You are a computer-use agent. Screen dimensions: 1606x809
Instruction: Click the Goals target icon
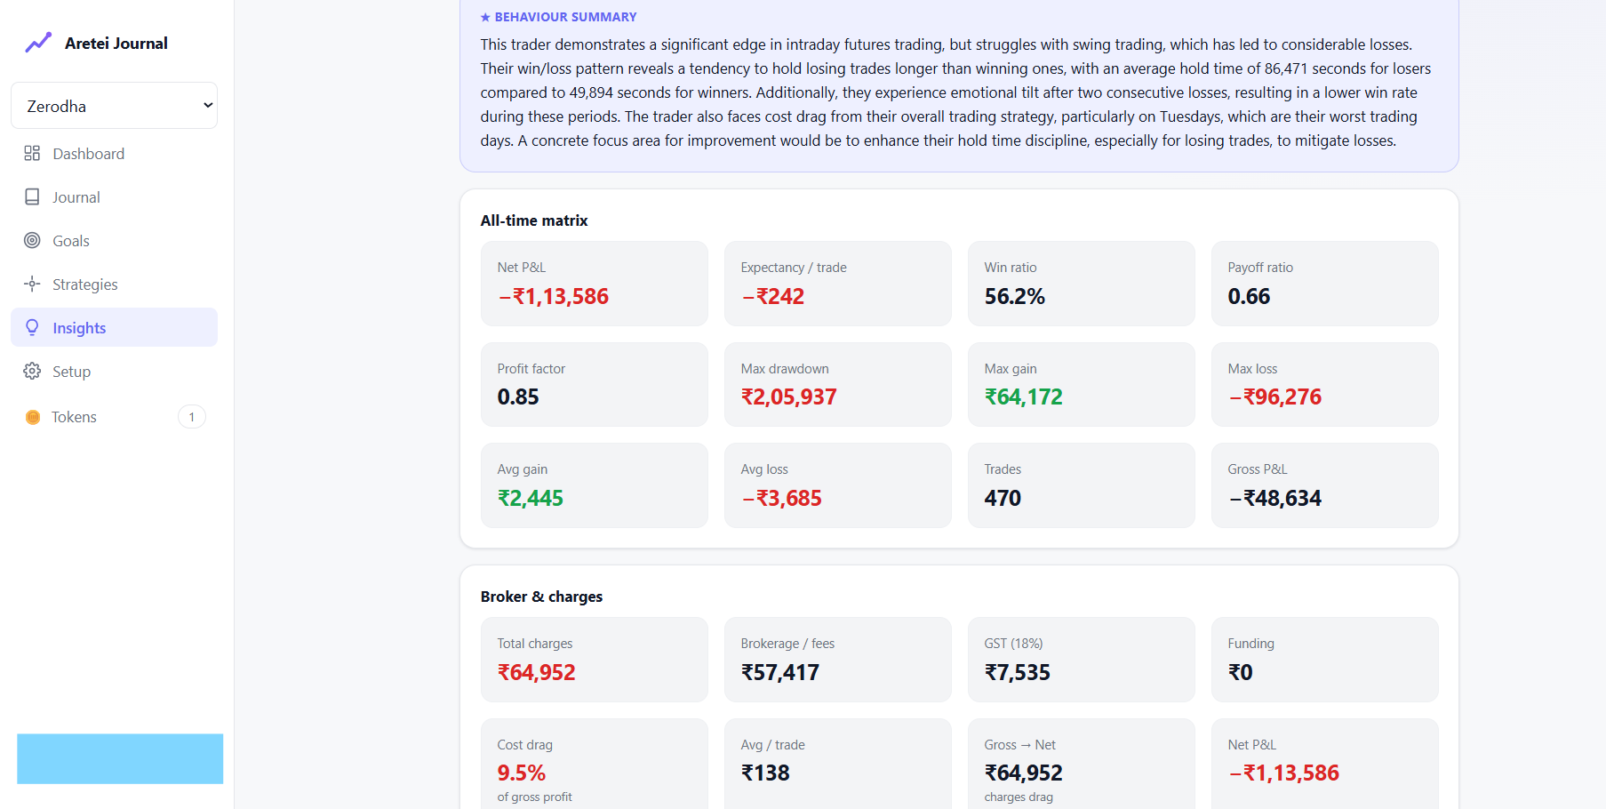pyautogui.click(x=32, y=240)
